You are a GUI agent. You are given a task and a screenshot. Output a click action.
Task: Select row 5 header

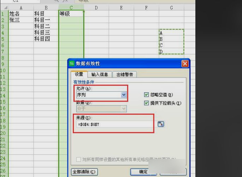click(4, 39)
